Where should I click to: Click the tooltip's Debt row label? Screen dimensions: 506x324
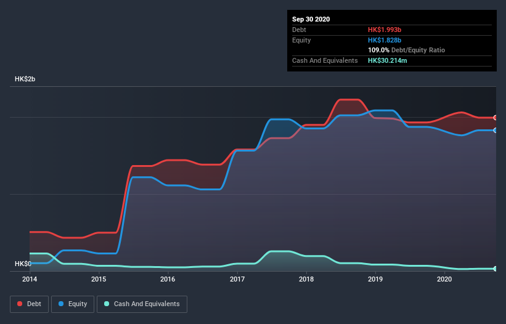click(299, 30)
